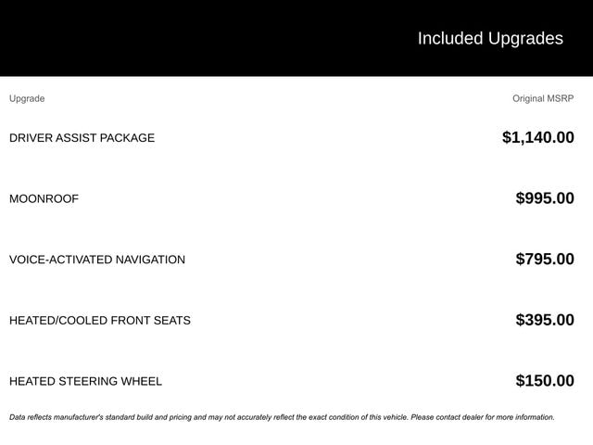Select the $995.00 Moonroof price
593x445 pixels.
(x=545, y=198)
